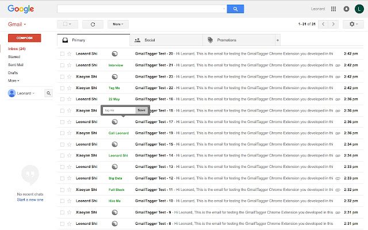Click the Google logo
This screenshot has width=368, height=230.
pos(21,9)
